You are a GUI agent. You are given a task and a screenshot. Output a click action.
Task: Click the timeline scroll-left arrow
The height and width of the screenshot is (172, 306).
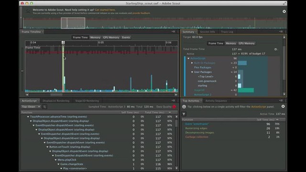[x=27, y=95]
